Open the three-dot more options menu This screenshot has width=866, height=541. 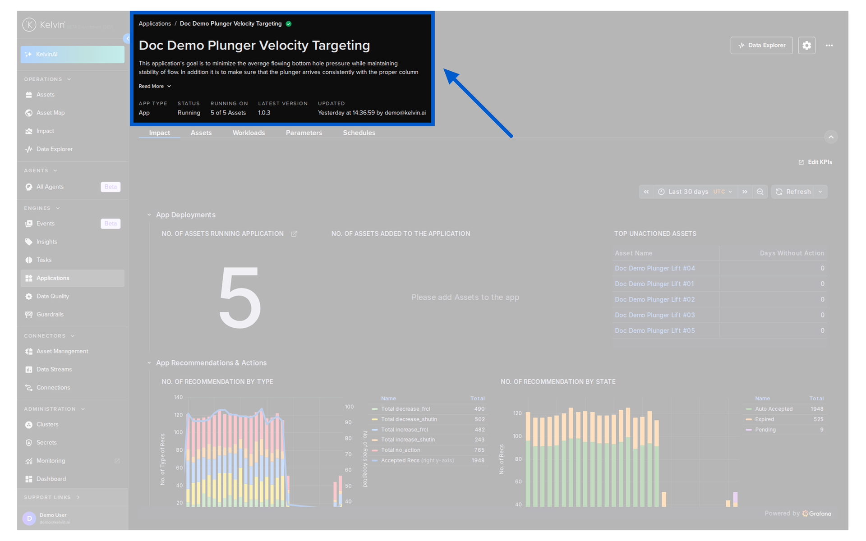coord(829,46)
